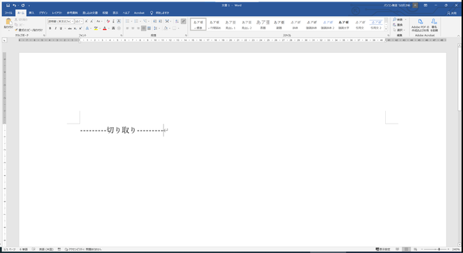This screenshot has width=463, height=253.
Task: Decrease paragraph indent
Action: (155, 22)
